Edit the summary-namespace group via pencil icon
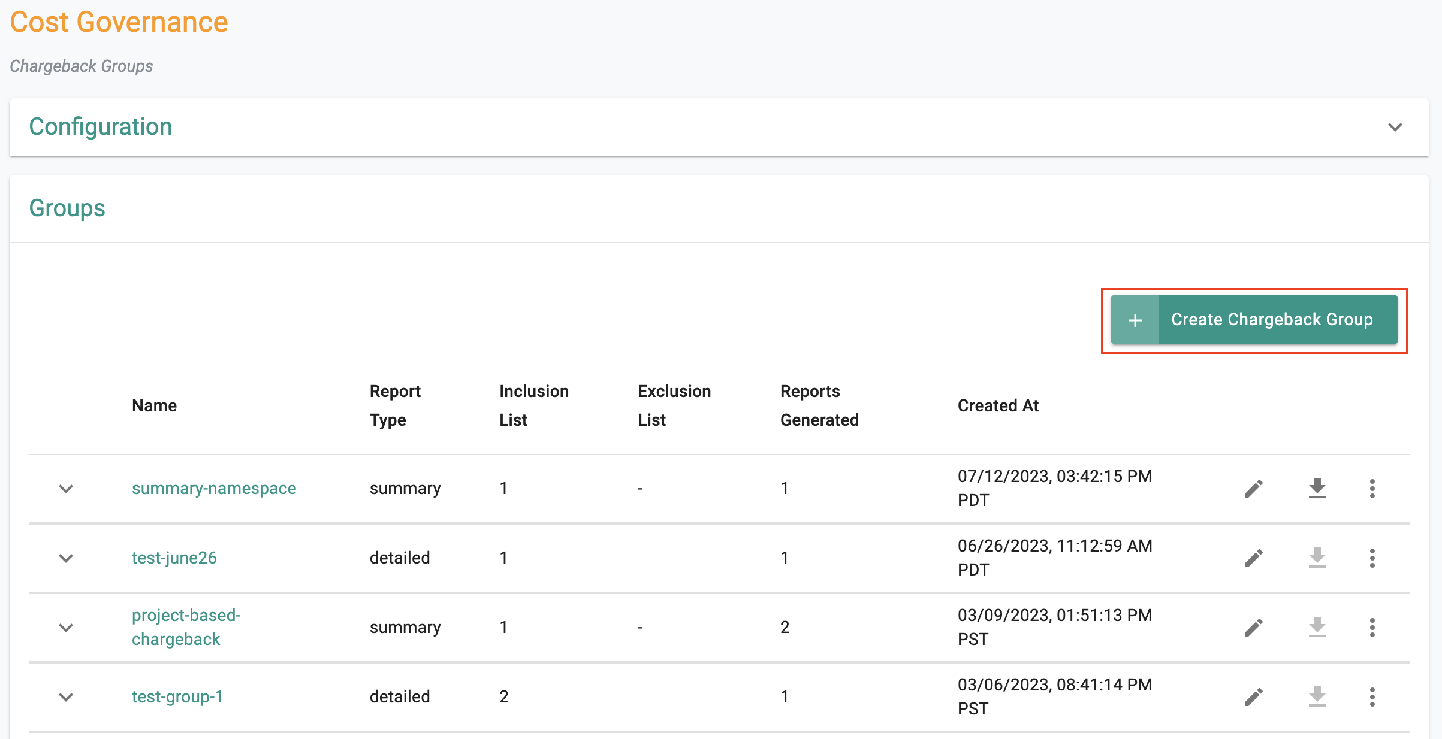Screen dimensions: 1442x739 [x=1253, y=489]
